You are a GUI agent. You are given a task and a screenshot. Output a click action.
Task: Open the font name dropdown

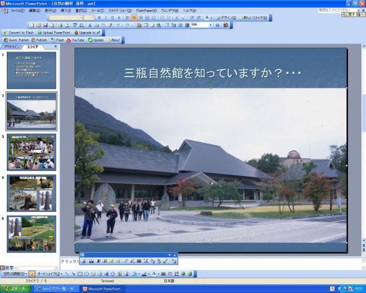pos(82,18)
